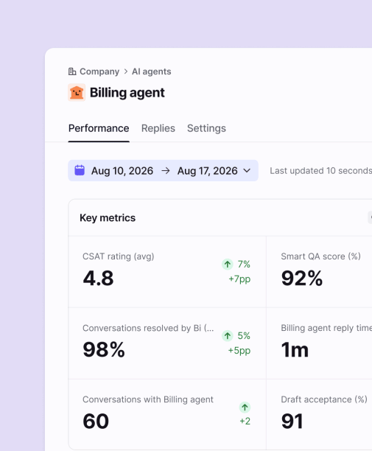372x451 pixels.
Task: Click the green up arrow beside 7%
Action: [x=228, y=264]
